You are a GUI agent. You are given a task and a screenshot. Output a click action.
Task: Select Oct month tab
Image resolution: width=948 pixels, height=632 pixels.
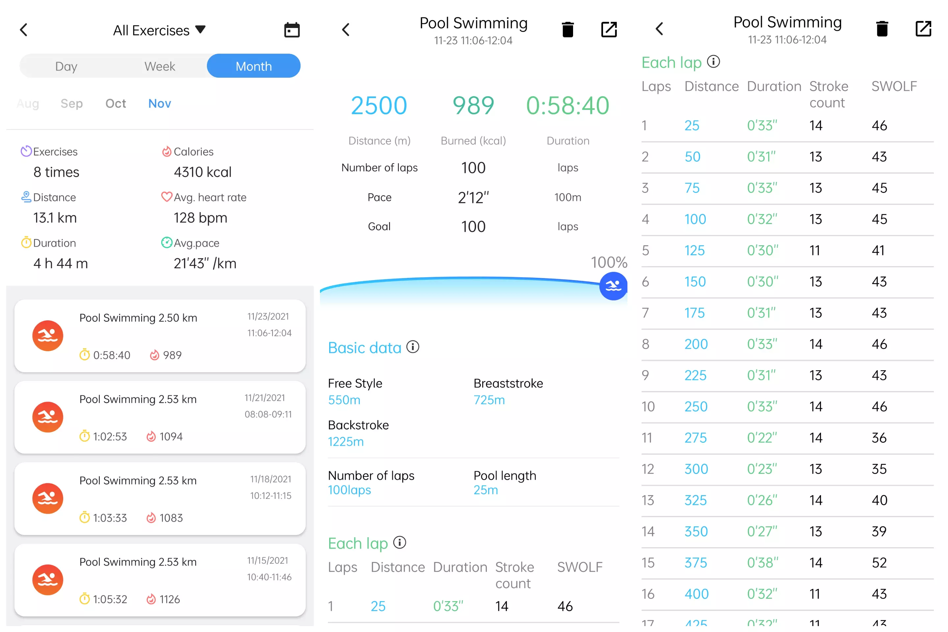116,104
